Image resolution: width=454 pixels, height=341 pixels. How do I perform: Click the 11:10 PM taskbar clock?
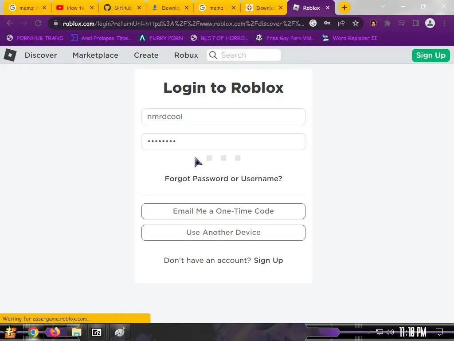[x=413, y=332]
